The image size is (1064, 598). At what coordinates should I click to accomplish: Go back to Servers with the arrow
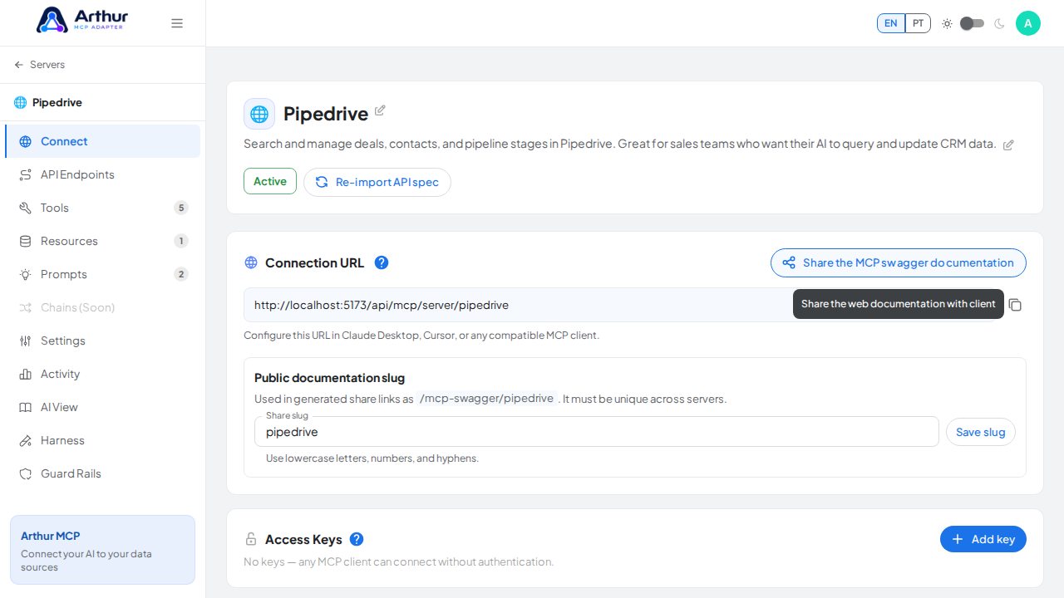[x=19, y=65]
